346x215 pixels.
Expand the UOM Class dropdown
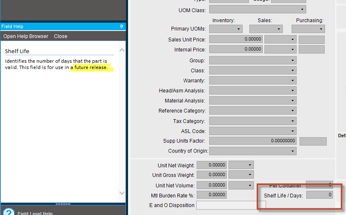coord(302,10)
